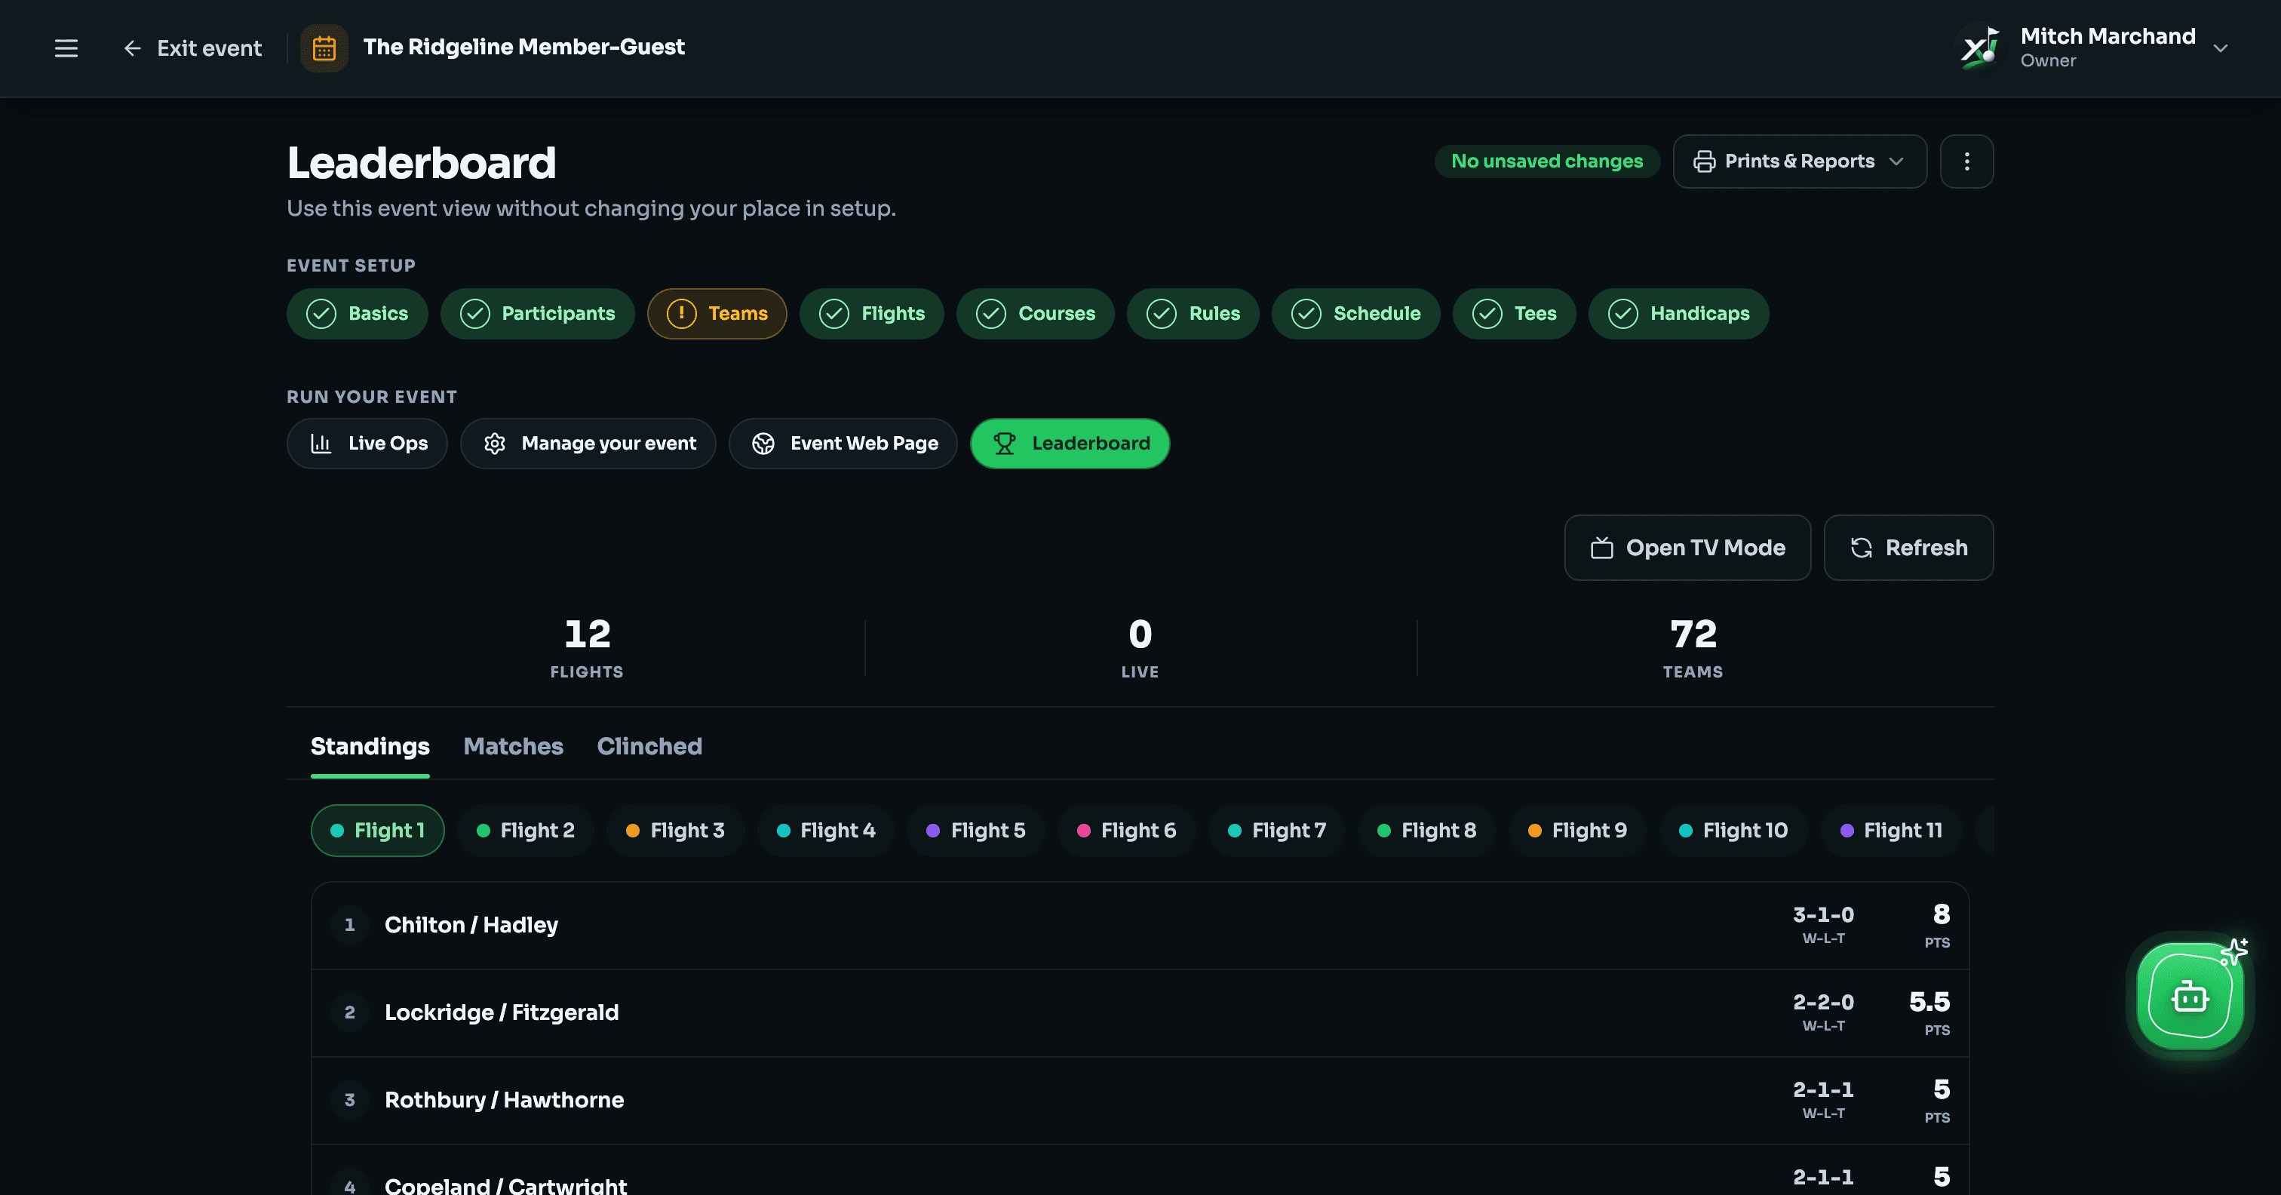This screenshot has height=1195, width=2281.
Task: Click the Rothbury / Hawthorne standings row
Action: click(1140, 1101)
